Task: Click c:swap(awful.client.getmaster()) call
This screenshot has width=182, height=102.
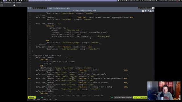Action: (x=107, y=78)
